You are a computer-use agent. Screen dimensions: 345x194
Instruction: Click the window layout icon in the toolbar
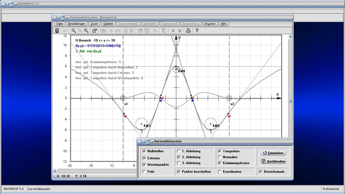[103, 31]
